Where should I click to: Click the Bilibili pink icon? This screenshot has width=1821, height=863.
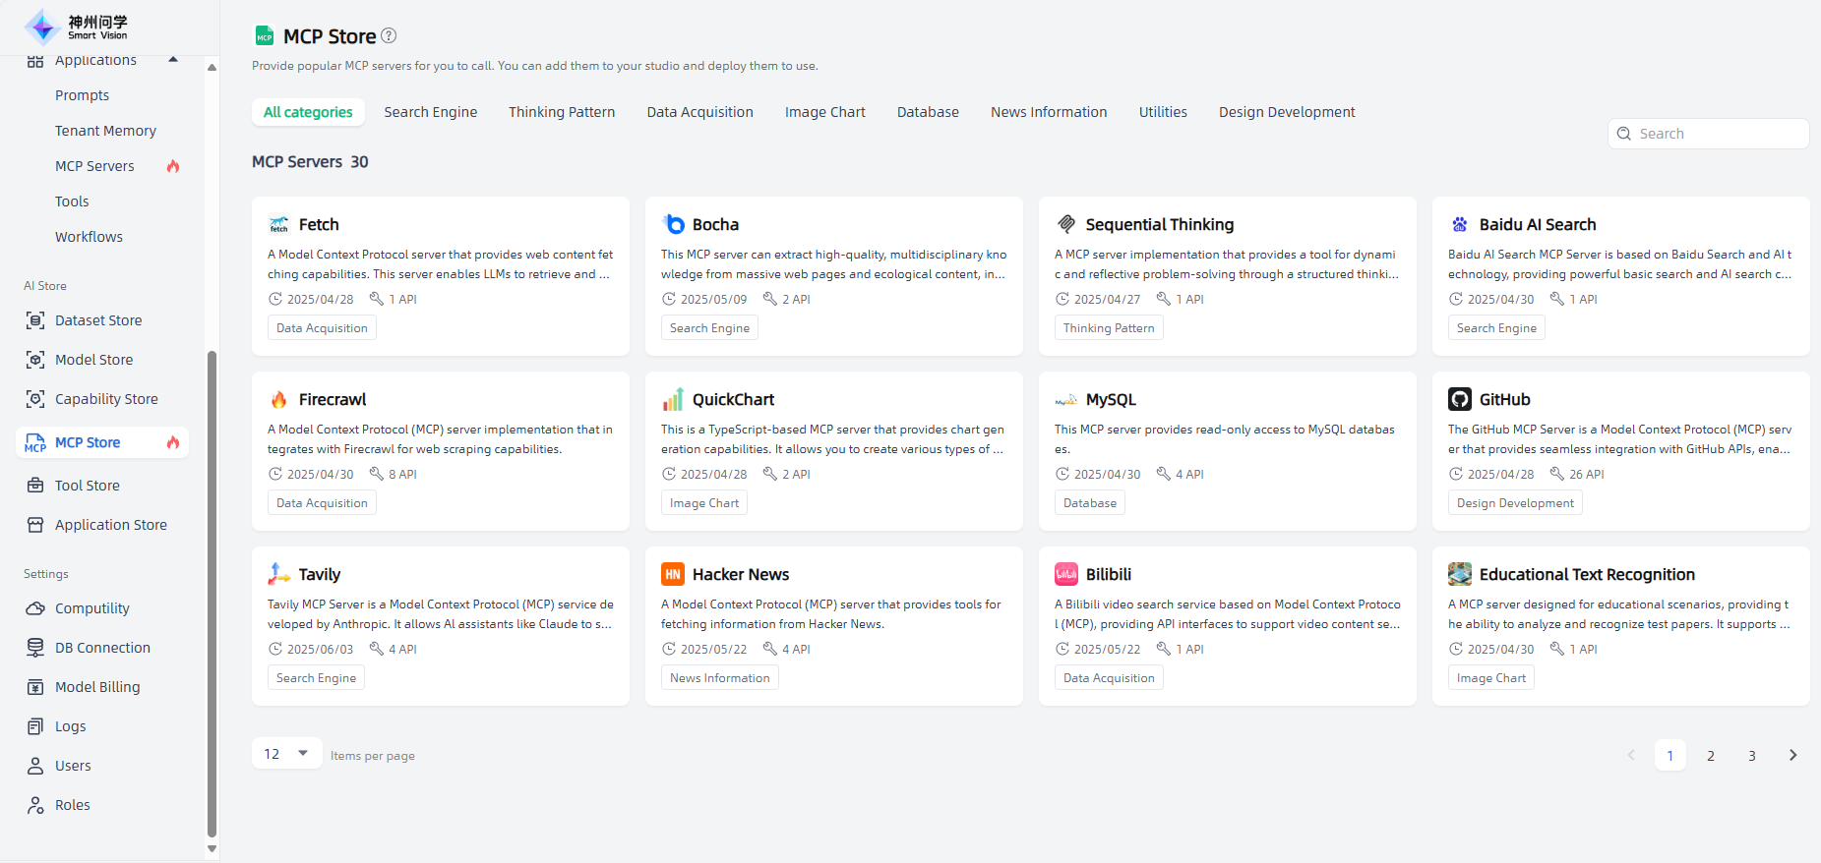(1066, 574)
